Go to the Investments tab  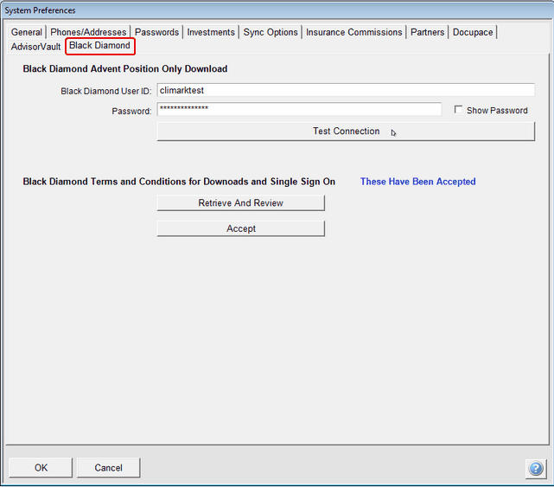(211, 32)
